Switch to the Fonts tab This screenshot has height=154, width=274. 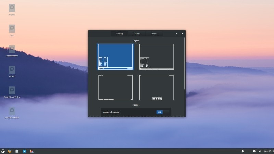[154, 33]
